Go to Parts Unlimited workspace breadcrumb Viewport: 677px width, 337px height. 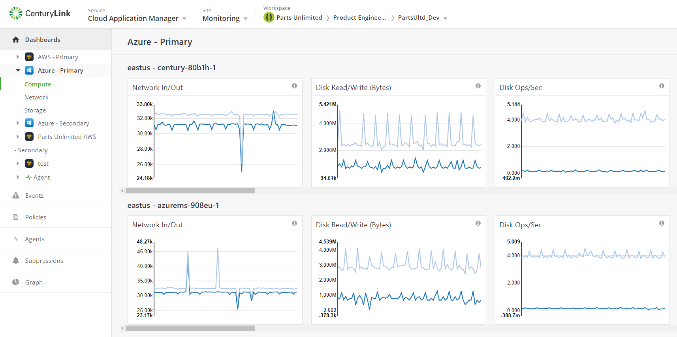(299, 17)
